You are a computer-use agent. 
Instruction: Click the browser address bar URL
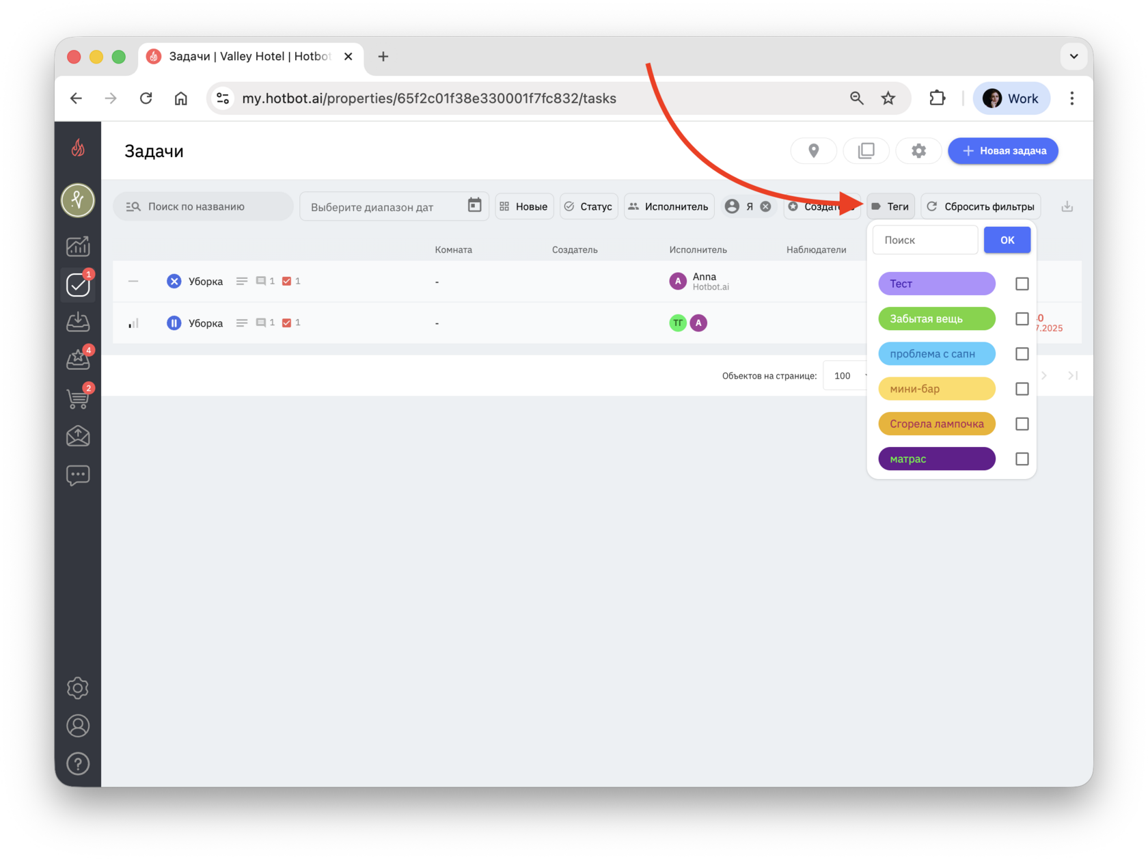(x=429, y=98)
